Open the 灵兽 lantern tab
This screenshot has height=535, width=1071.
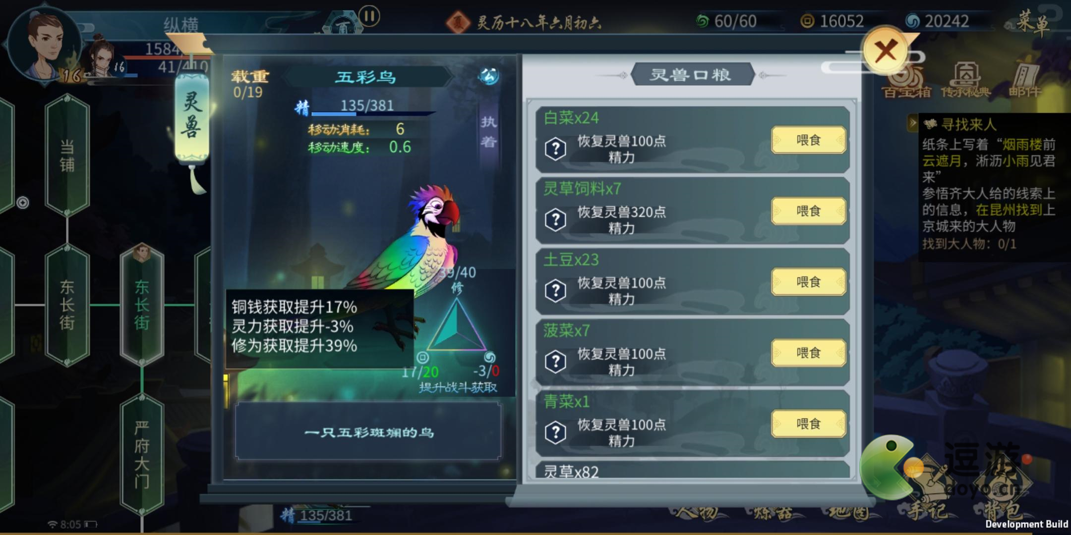[191, 115]
